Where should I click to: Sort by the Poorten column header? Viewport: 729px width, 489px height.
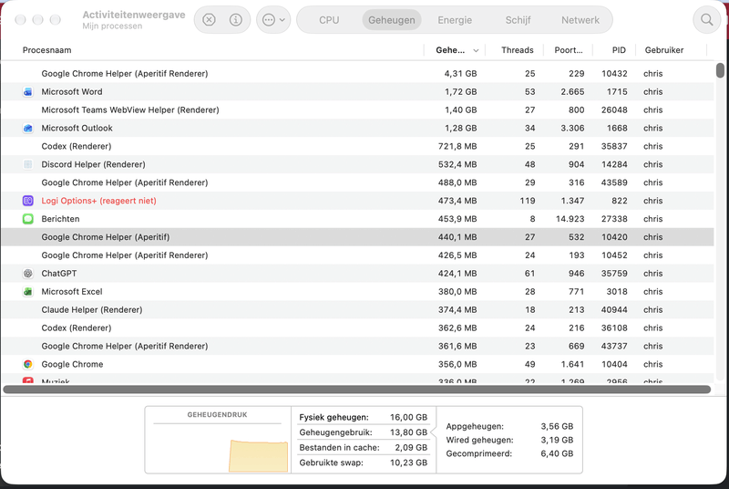click(x=568, y=50)
